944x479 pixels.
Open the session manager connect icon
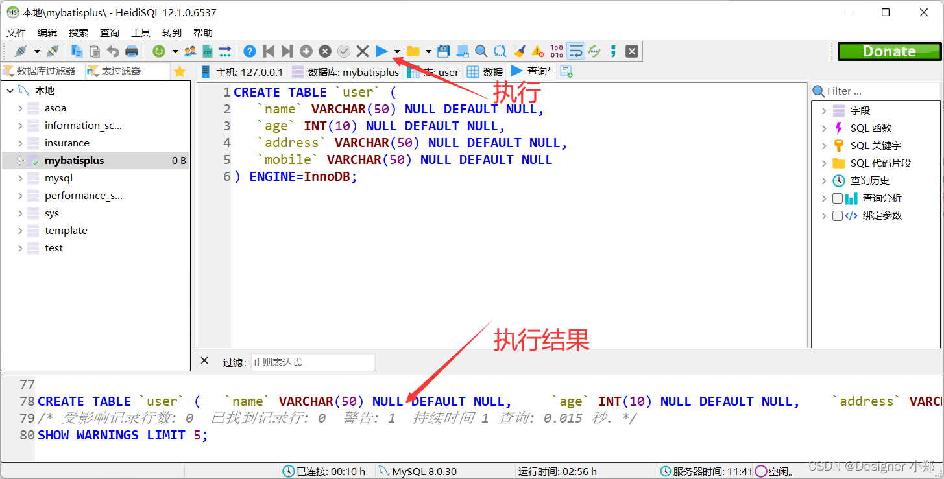click(21, 51)
